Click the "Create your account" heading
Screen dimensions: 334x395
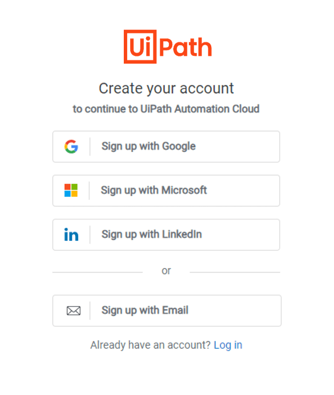166,89
